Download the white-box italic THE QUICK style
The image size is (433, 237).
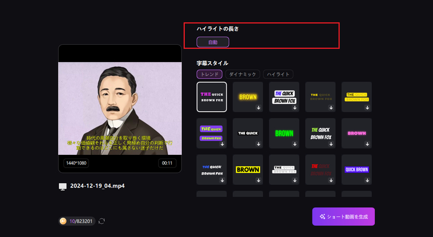(295, 107)
